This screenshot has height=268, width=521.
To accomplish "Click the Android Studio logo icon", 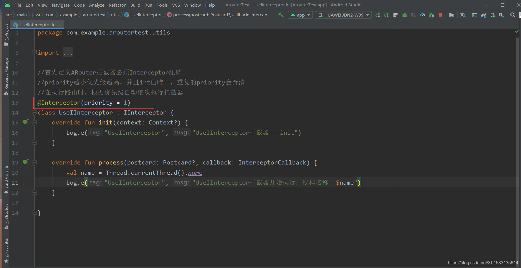I will pos(7,5).
